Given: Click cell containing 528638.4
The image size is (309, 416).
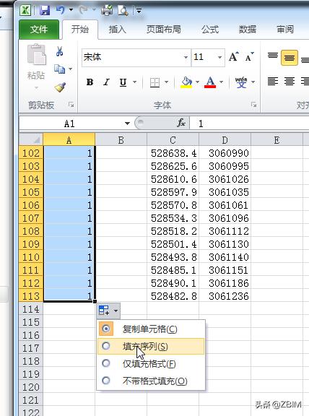Looking at the screenshot, I should tap(173, 153).
